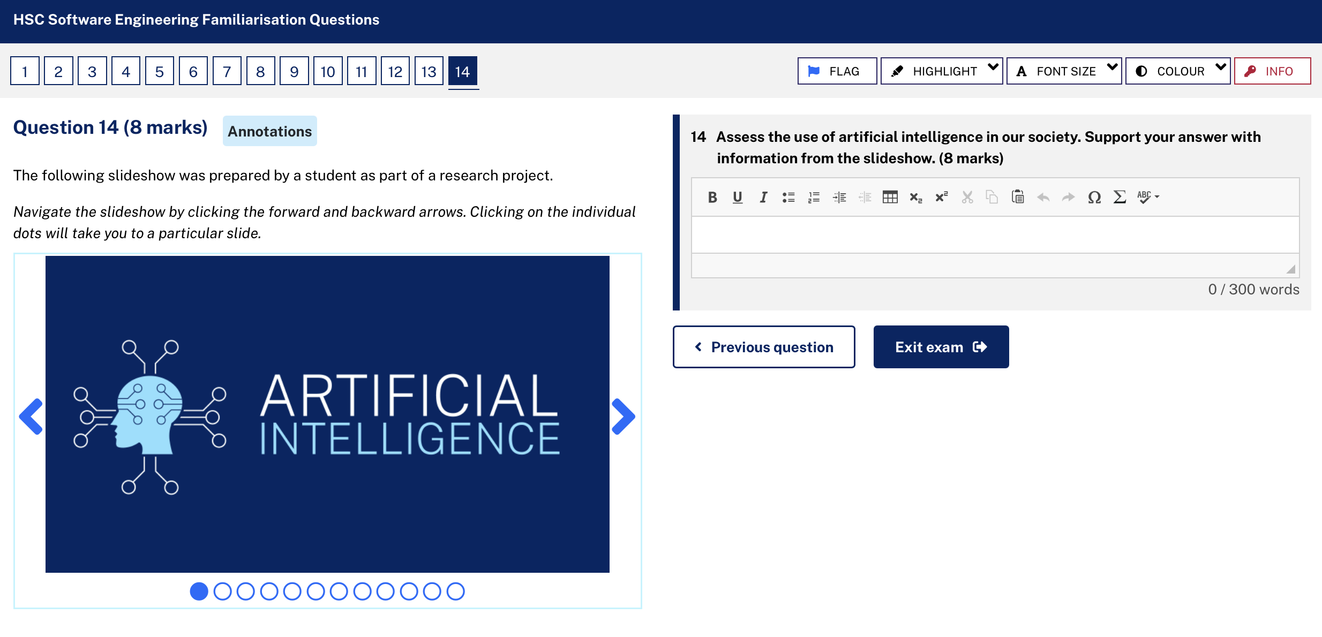Viewport: 1322px width, 637px height.
Task: Go to question 4
Action: [x=126, y=71]
